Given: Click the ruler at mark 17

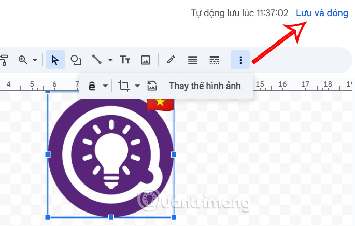Looking at the screenshot, I should 305,84.
